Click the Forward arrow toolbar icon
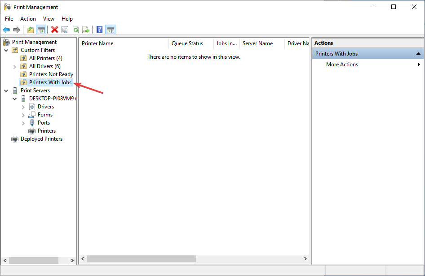Screen dimensions: 425x276 coord(17,30)
